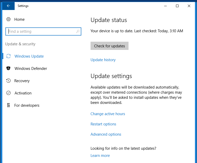The image size is (197, 163).
Task: Select Windows Update in sidebar
Action: (x=29, y=56)
